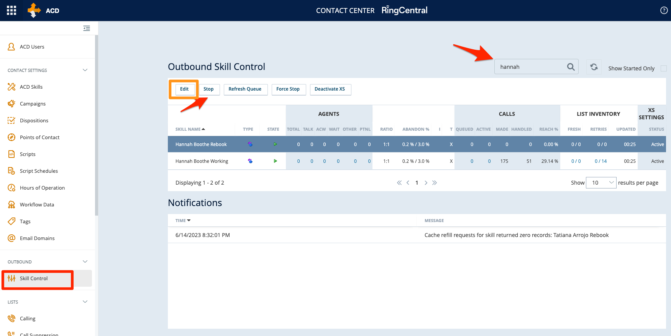Screen dimensions: 671x336
Task: Go to the last page of results
Action: [x=435, y=183]
